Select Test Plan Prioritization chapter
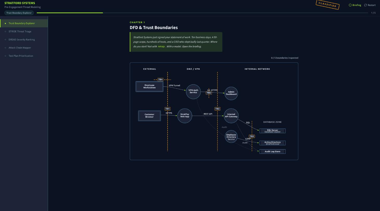This screenshot has height=211, width=380. 24,56
